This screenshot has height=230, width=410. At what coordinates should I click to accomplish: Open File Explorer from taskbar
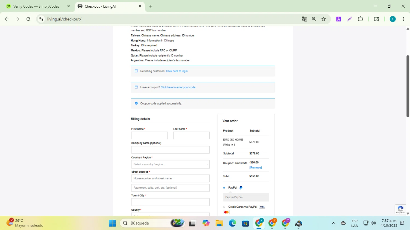pos(219,223)
